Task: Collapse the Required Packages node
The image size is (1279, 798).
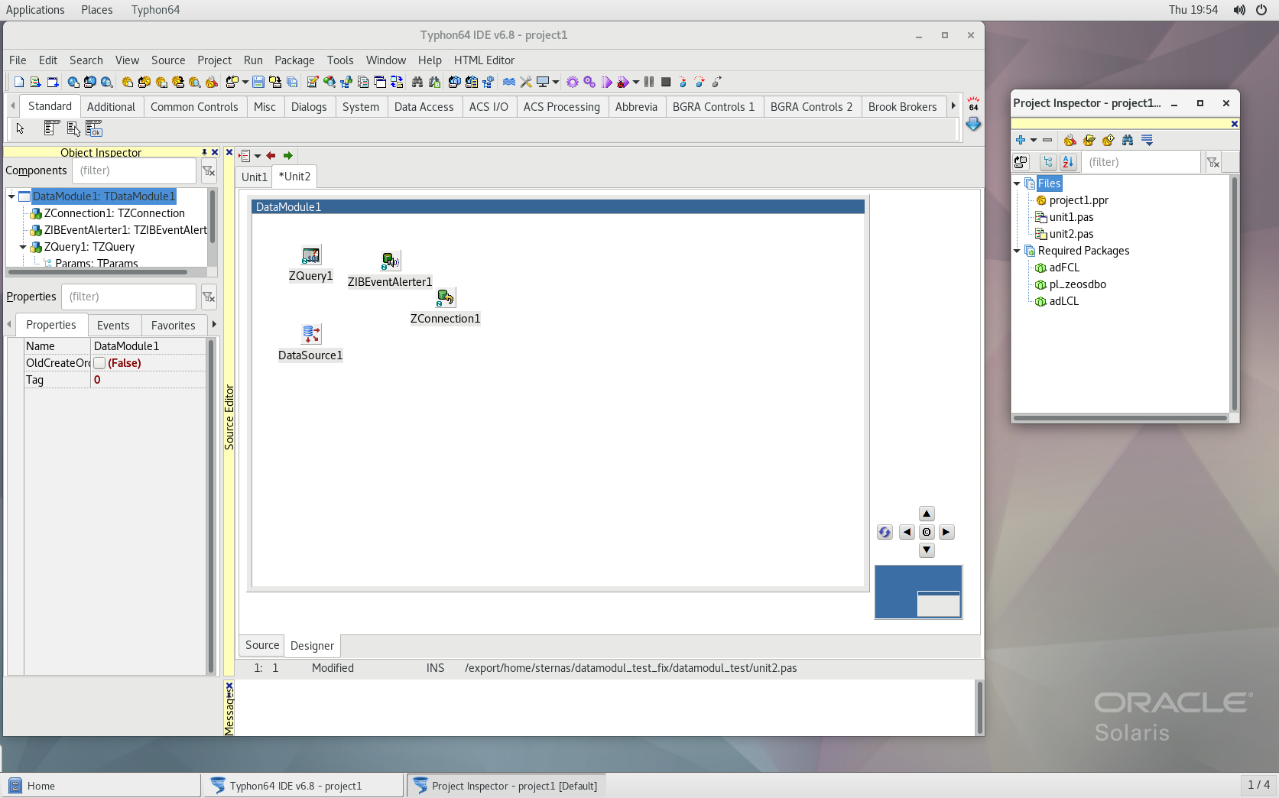Action: [1017, 251]
